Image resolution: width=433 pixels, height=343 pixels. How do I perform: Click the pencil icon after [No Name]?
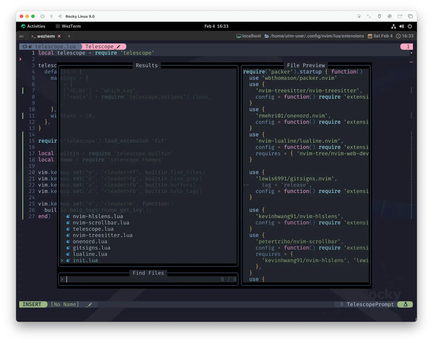tap(90, 304)
